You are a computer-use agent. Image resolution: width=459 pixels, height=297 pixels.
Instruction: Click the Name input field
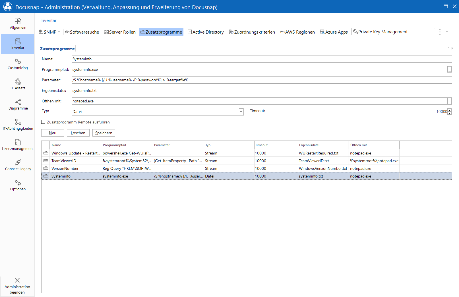click(262, 59)
